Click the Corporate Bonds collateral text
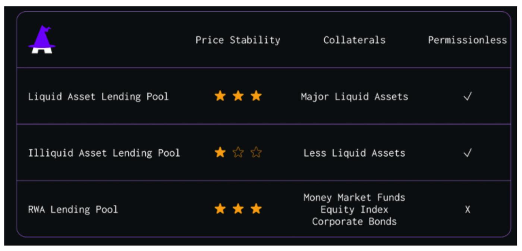Image resolution: width=522 pixels, height=251 pixels. (x=354, y=222)
